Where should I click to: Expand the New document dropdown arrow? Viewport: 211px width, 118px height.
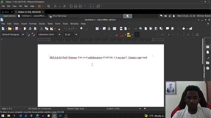point(6,29)
